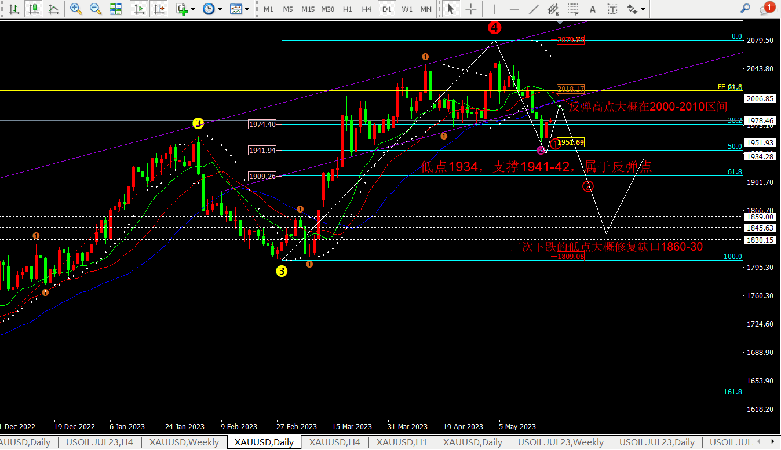Select the '二次下跌的低点大概修复缺口1860-30' annotation
Image resolution: width=781 pixels, height=450 pixels.
click(607, 247)
